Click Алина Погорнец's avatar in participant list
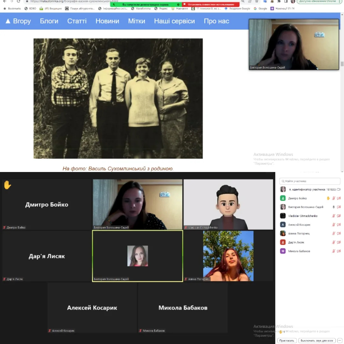This screenshot has height=344, width=344. pyautogui.click(x=283, y=233)
